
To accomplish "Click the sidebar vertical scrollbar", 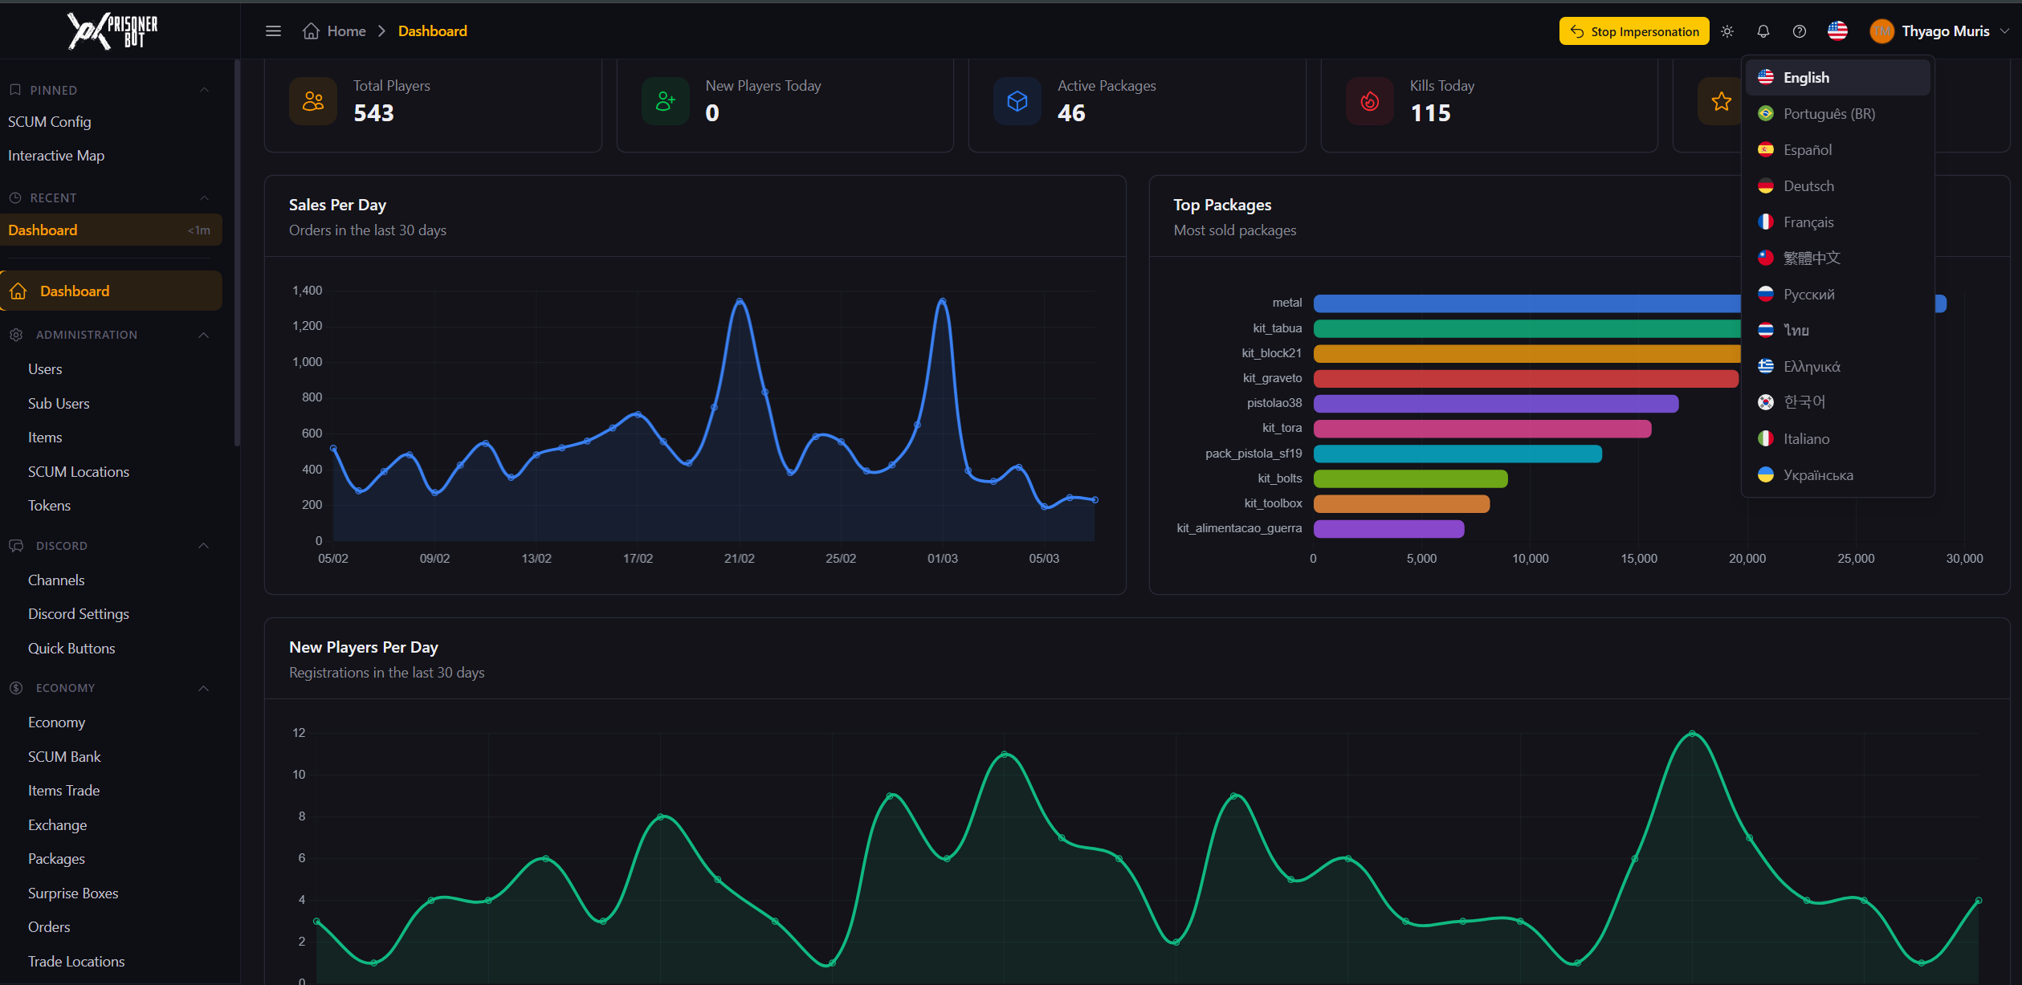I will coord(237,253).
